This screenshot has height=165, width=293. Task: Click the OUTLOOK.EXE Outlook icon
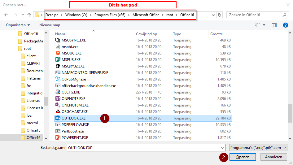58,118
